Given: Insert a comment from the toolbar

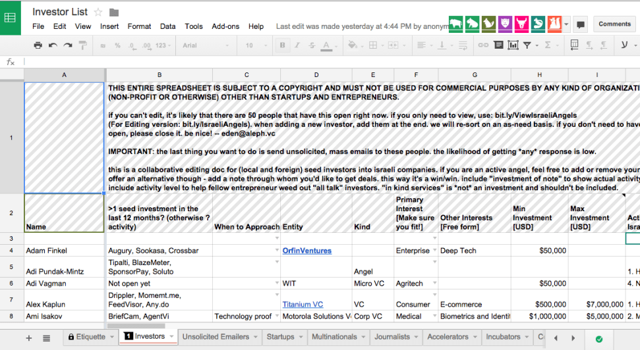Looking at the screenshot, I should pos(498,45).
